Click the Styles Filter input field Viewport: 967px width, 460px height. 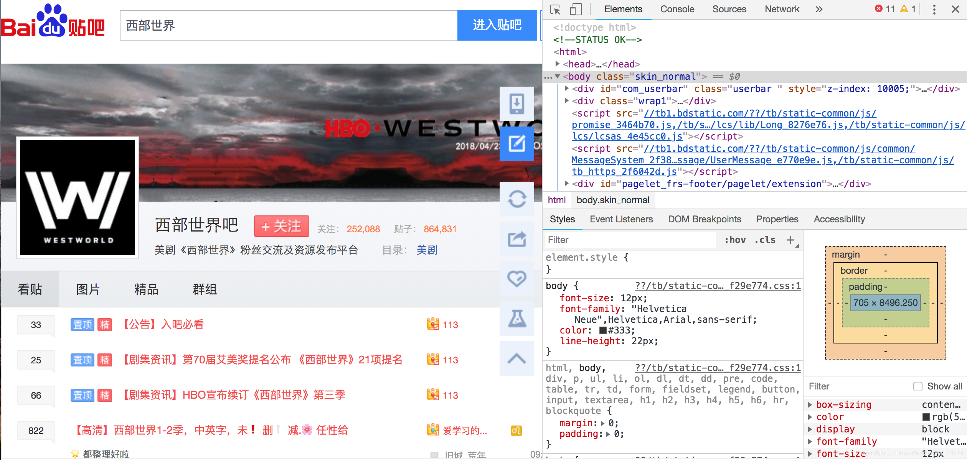point(630,240)
